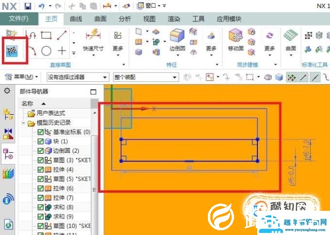Uncheck the 基准坐标系 (0) checkbox

click(40, 132)
